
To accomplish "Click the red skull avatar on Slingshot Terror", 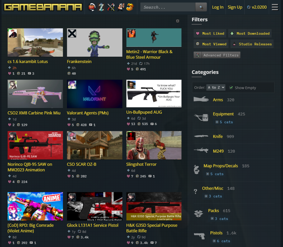I will pyautogui.click(x=131, y=136).
